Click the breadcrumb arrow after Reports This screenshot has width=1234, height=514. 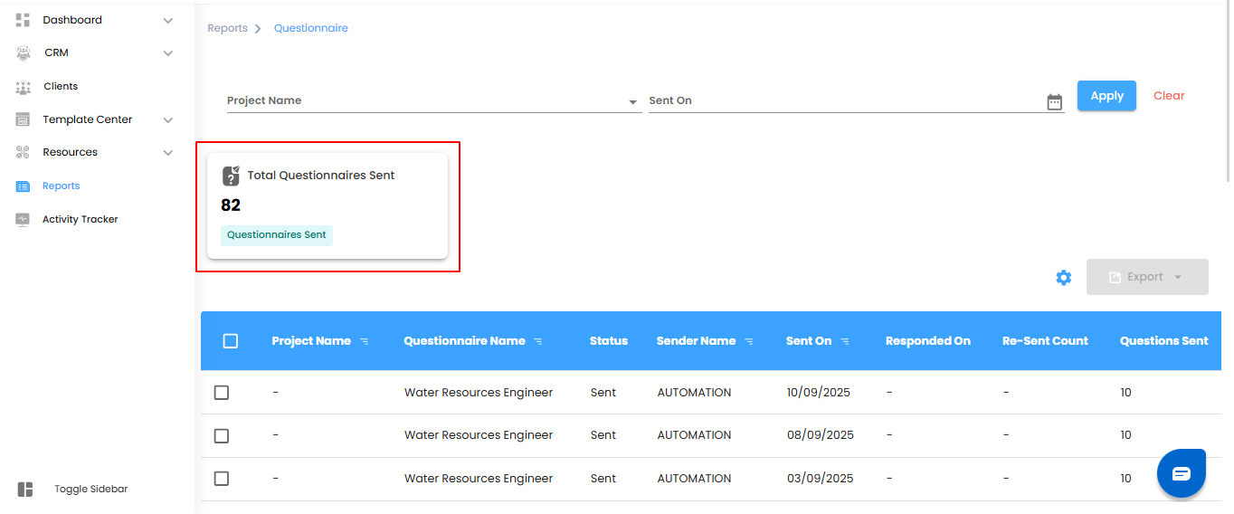tap(258, 29)
